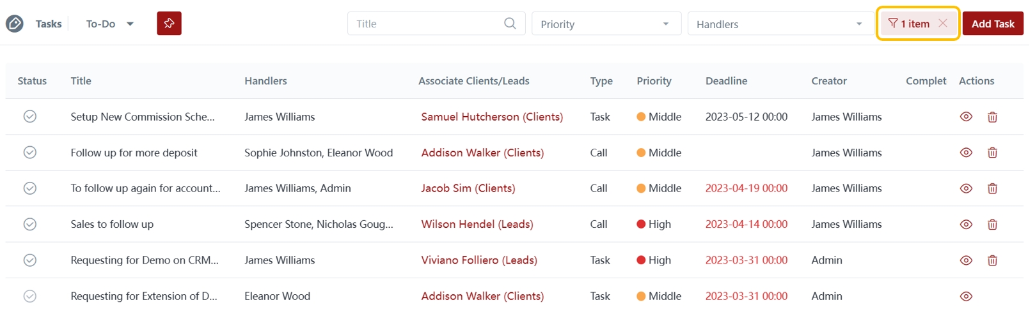1035x314 pixels.
Task: Click the Add Task button
Action: click(992, 24)
